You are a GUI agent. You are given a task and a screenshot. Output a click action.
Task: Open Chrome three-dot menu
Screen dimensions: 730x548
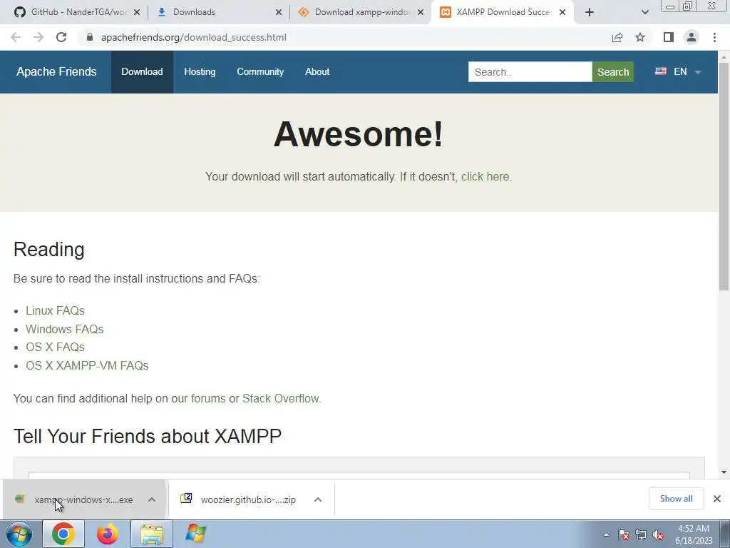(x=714, y=37)
